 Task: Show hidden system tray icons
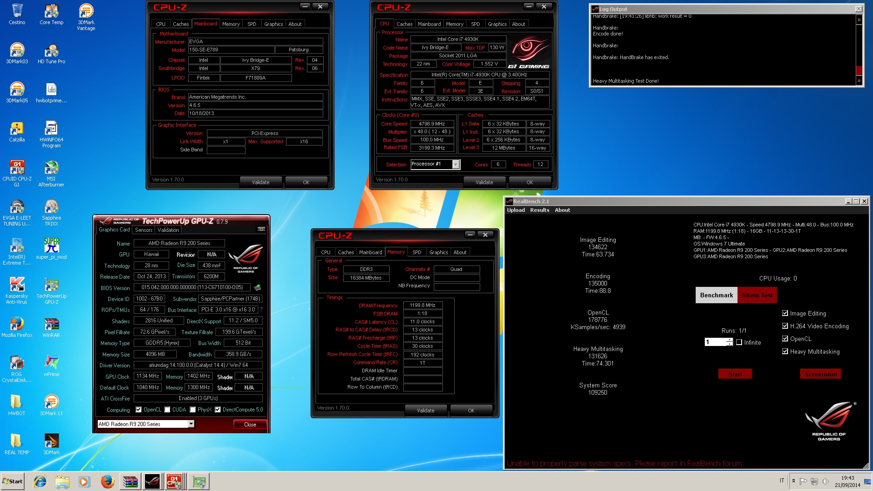coord(793,481)
